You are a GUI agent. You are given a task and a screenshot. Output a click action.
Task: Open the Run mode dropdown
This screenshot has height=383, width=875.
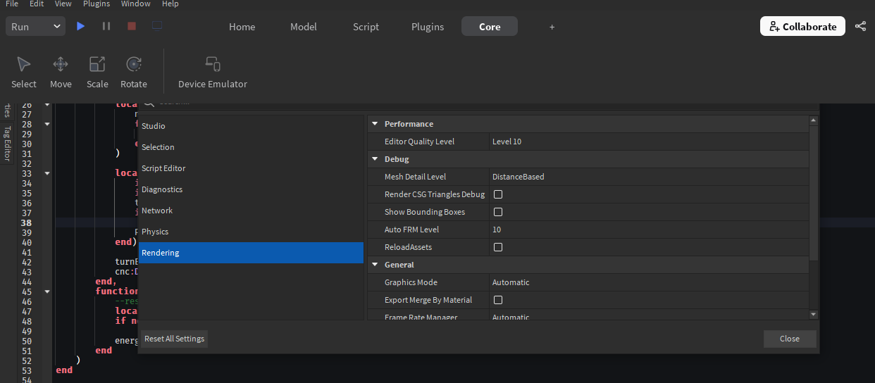point(36,27)
